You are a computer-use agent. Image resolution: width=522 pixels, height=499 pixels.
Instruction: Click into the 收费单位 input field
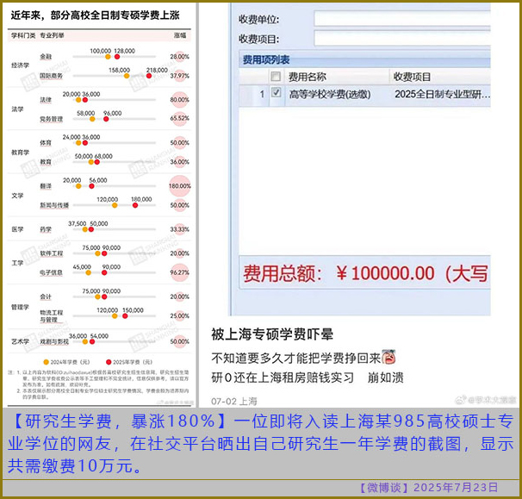[x=402, y=18]
